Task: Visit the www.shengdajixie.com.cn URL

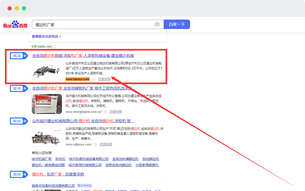Action: click(84, 112)
